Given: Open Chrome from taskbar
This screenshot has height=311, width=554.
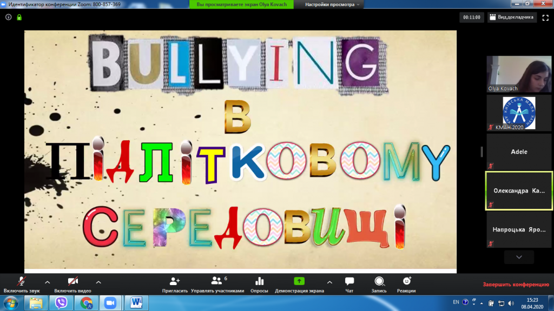Looking at the screenshot, I should point(86,303).
